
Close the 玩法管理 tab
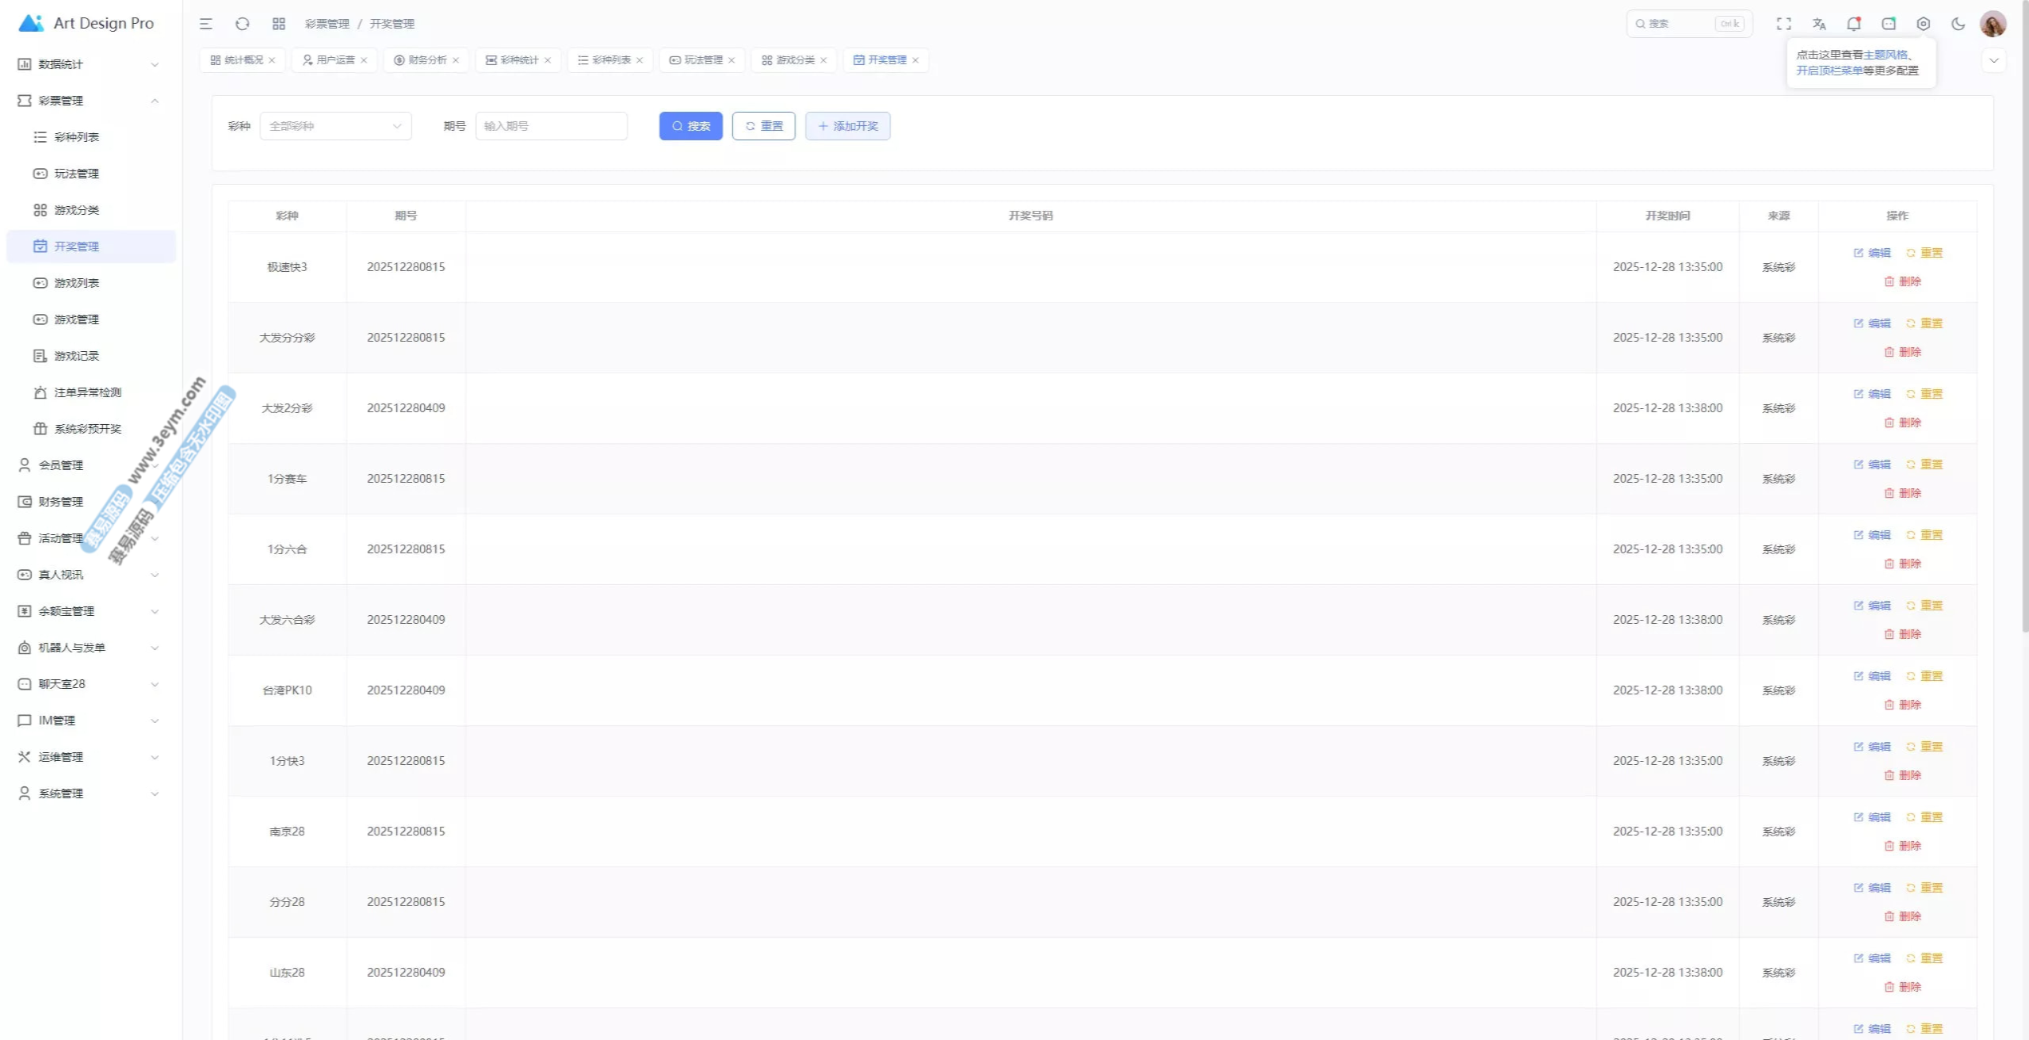coord(732,60)
